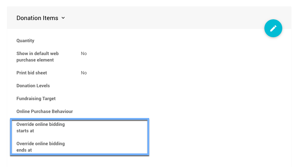This screenshot has width=298, height=167.
Task: Click empty value beside Fundraising Target
Action: pos(107,99)
